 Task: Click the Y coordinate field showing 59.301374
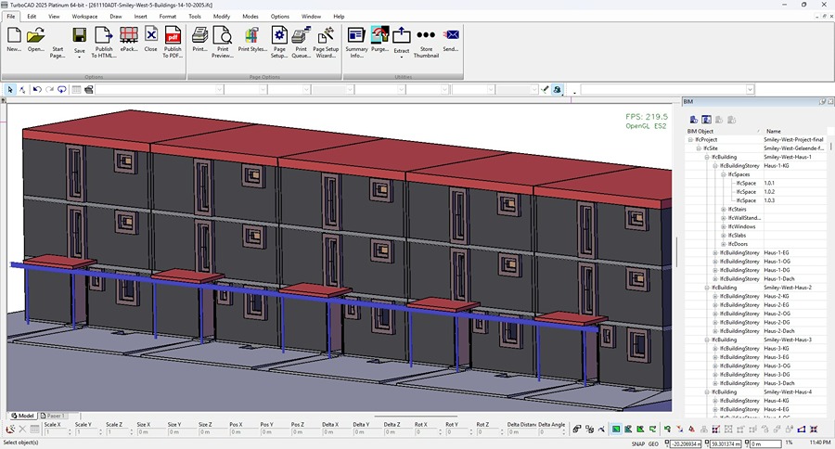(x=726, y=443)
